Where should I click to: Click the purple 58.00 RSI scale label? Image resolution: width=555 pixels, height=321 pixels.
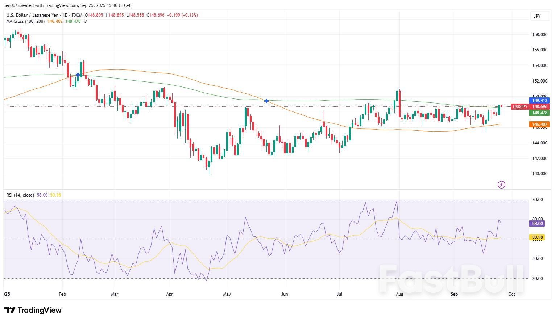537,224
